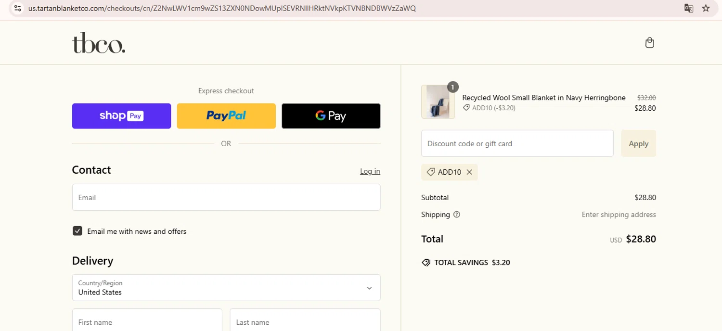Open the shipping info question mark icon
Image resolution: width=722 pixels, height=331 pixels.
457,215
